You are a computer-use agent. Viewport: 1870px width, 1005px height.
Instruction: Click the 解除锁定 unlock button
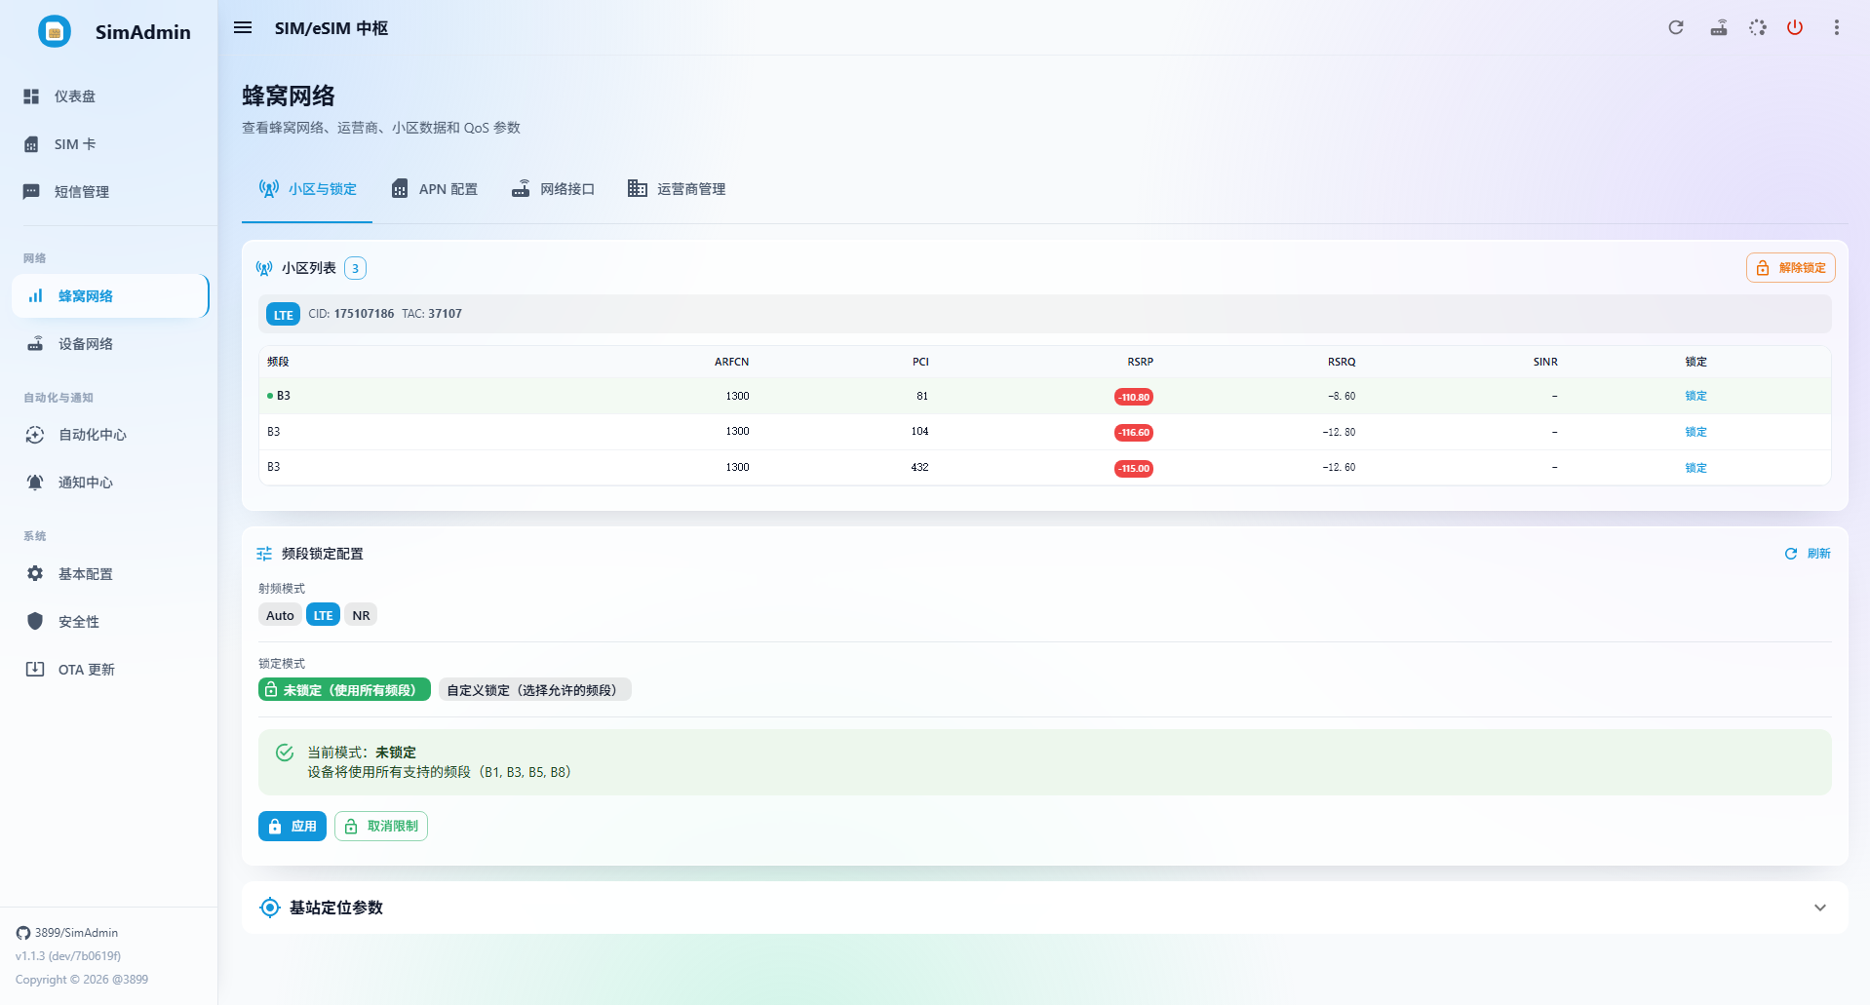pyautogui.click(x=1791, y=268)
